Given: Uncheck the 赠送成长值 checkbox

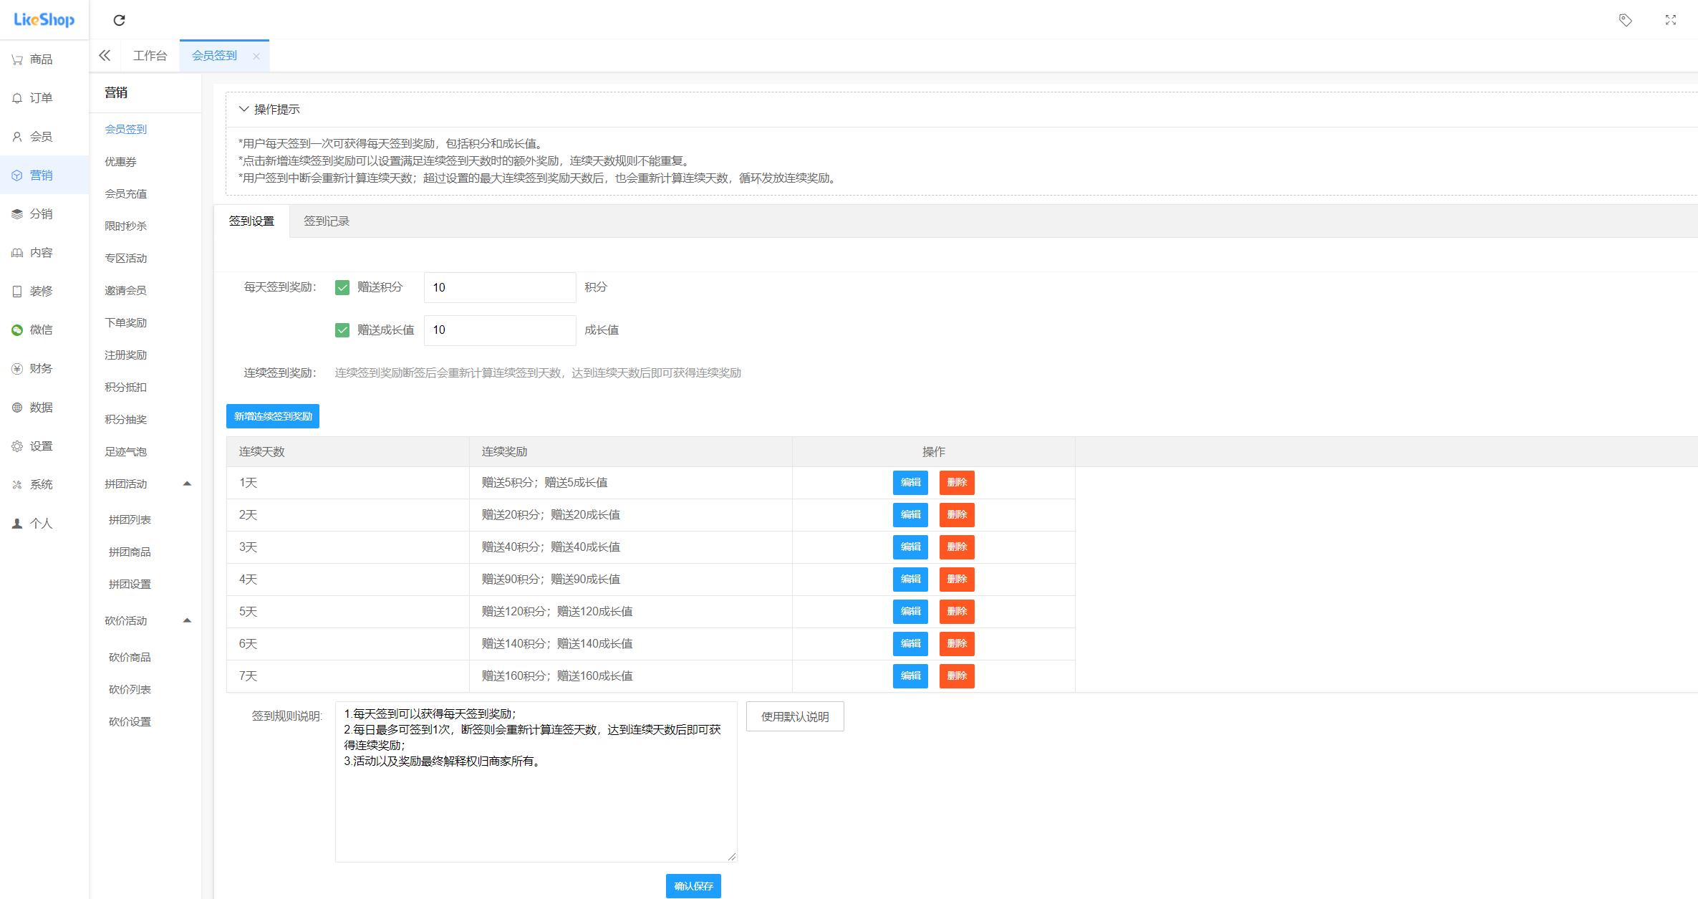Looking at the screenshot, I should tap(342, 330).
